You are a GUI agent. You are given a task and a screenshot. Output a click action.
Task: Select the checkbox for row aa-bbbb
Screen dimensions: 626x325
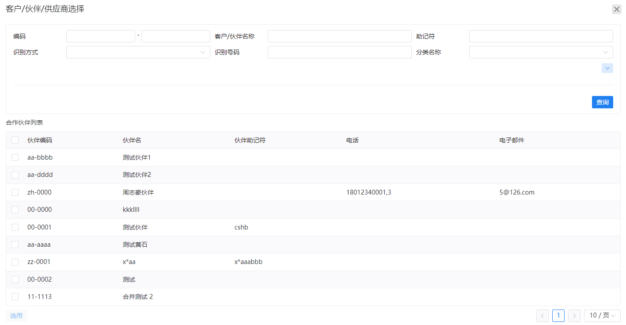click(x=15, y=157)
